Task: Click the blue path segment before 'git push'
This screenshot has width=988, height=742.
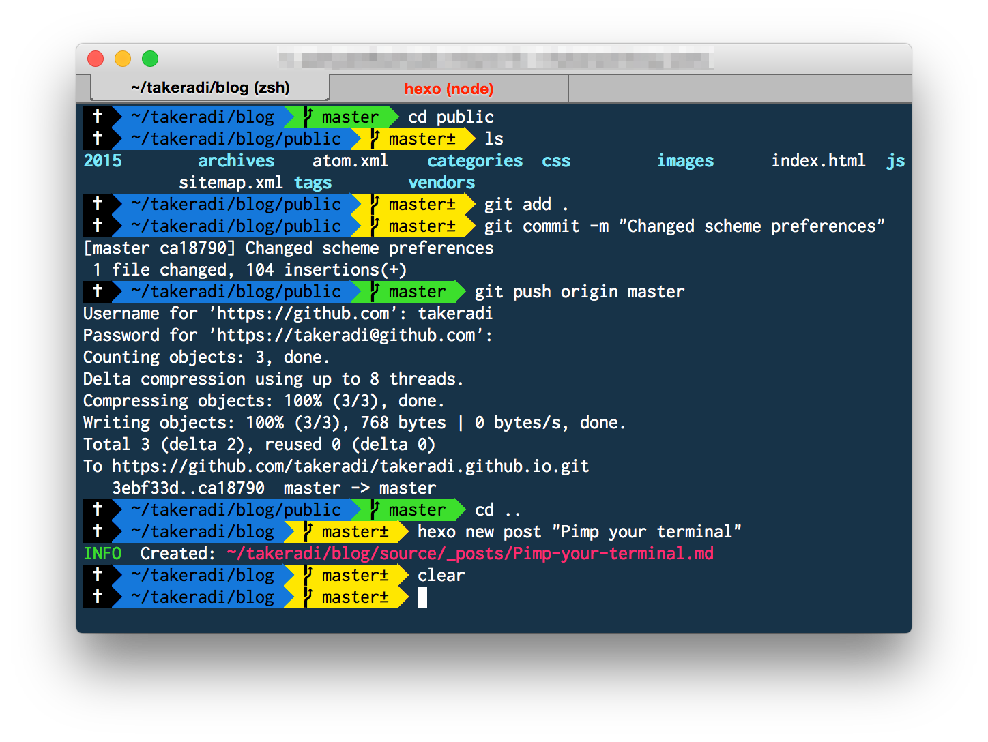Action: click(x=235, y=292)
